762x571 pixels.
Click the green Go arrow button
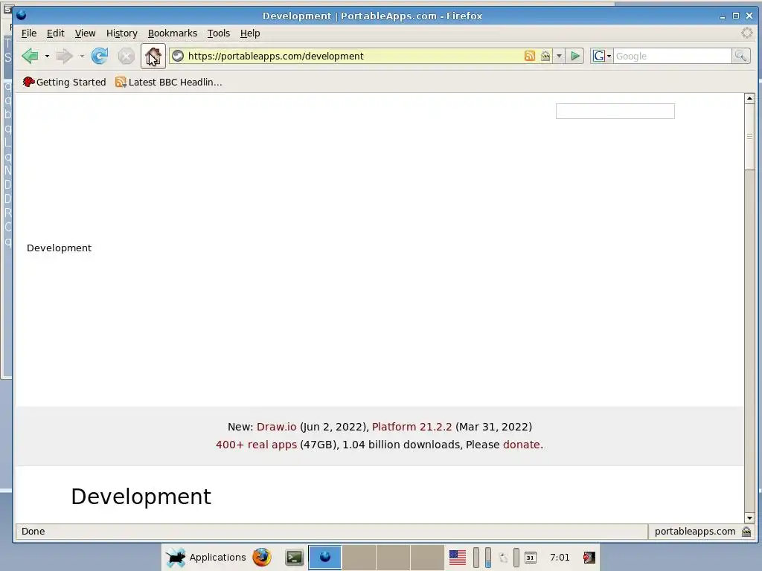pos(575,56)
